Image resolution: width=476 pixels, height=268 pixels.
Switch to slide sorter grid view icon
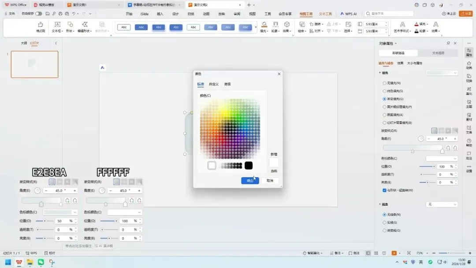376,253
